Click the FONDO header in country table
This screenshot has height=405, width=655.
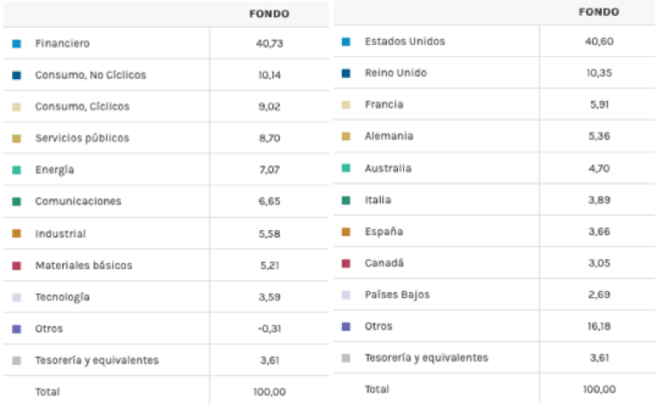(598, 12)
